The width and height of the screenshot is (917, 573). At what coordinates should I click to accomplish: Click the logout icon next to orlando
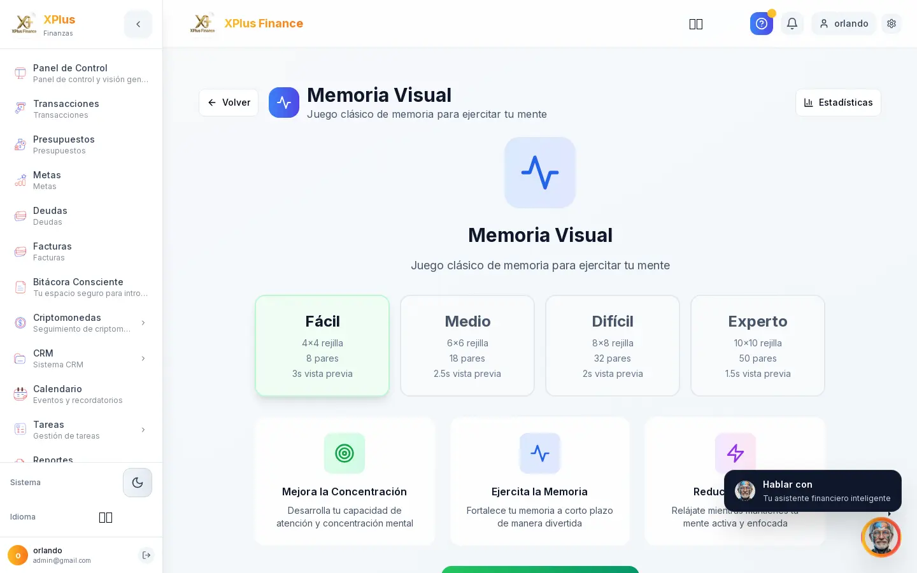146,555
